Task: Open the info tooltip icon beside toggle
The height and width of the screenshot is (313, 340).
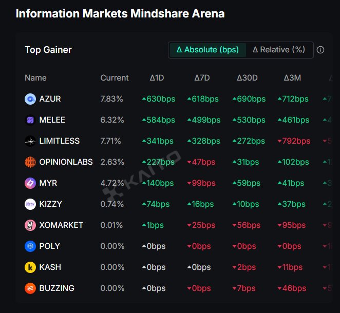Action: pos(320,50)
